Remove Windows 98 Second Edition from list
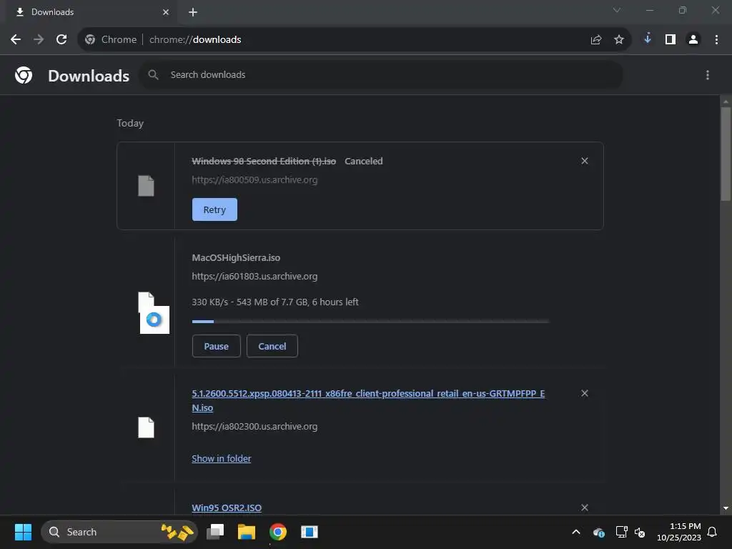The width and height of the screenshot is (732, 549). tap(584, 161)
